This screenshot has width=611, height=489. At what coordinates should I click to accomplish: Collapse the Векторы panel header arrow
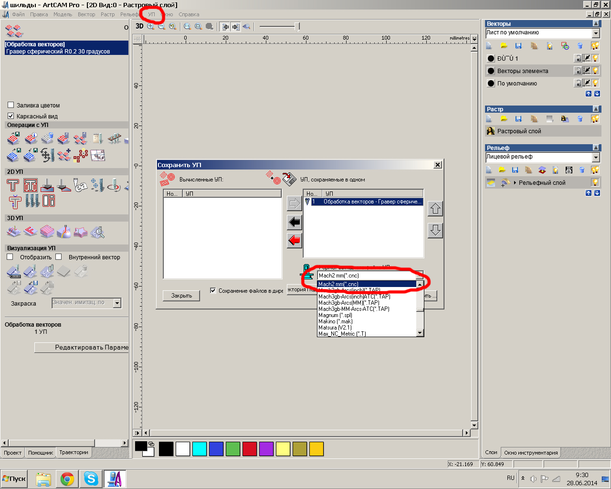point(596,23)
